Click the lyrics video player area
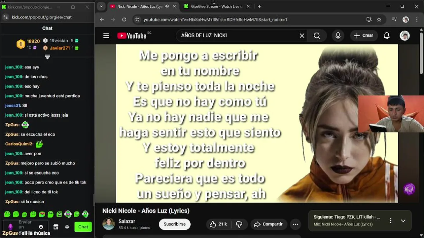Image resolution: width=424 pixels, height=238 pixels. pos(257,123)
